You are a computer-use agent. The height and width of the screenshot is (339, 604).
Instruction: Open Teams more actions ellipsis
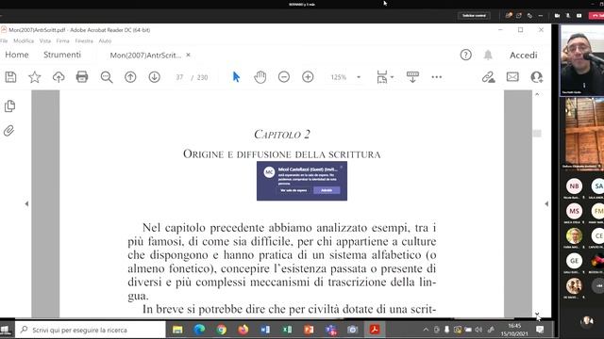[x=541, y=16]
